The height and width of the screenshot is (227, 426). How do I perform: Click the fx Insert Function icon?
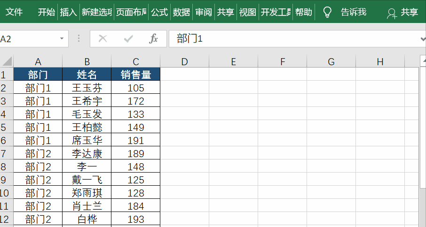pos(153,39)
